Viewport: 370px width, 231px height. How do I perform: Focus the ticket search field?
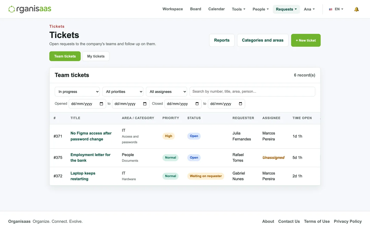(x=252, y=92)
